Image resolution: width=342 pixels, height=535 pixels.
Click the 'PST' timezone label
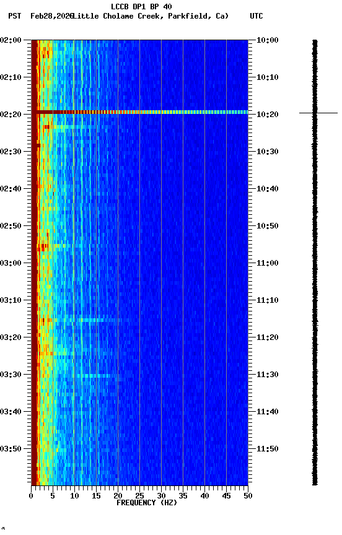(15, 16)
